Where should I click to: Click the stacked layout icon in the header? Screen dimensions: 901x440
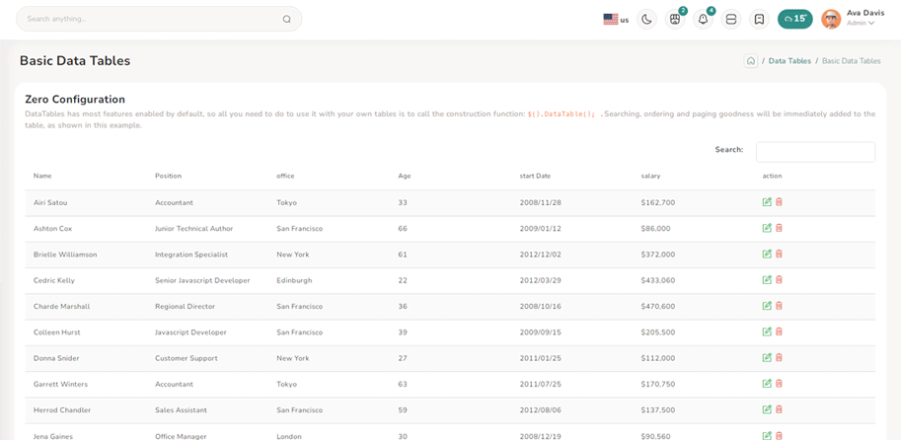[731, 19]
